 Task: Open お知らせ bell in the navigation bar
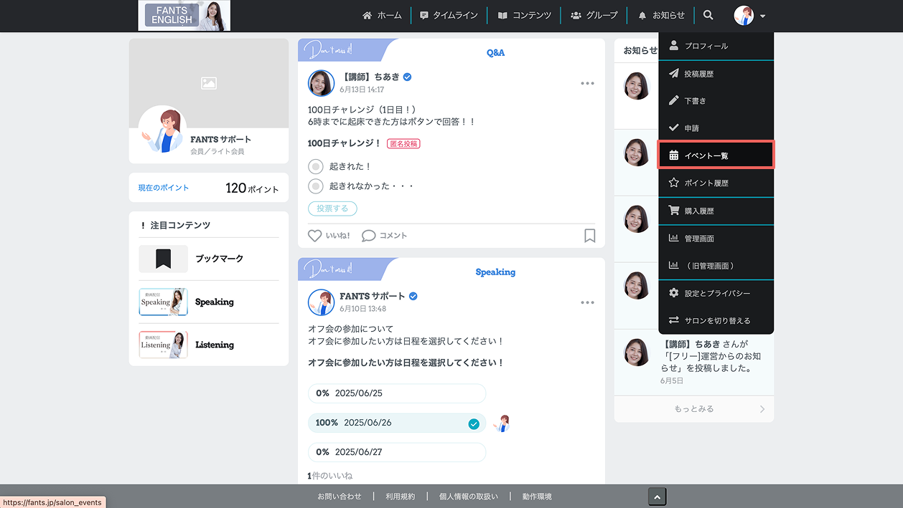(661, 15)
